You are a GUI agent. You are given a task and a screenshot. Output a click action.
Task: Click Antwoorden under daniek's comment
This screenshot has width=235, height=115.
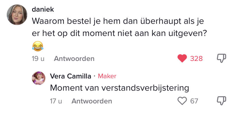pyautogui.click(x=74, y=59)
